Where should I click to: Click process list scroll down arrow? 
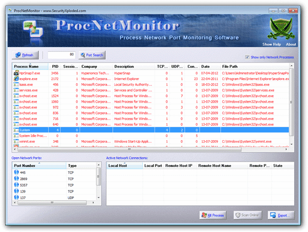coord(291,144)
